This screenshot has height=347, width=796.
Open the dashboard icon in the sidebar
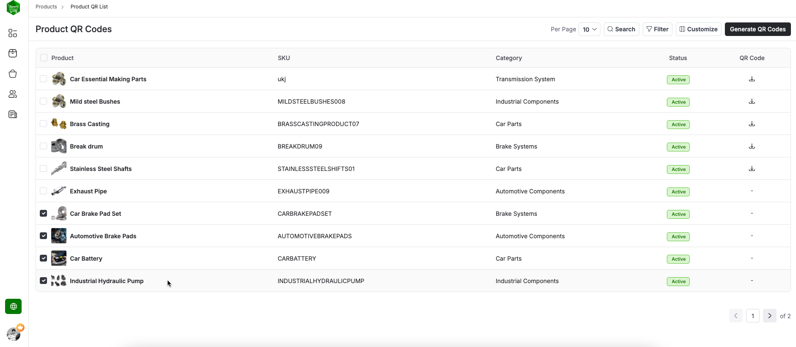click(13, 33)
